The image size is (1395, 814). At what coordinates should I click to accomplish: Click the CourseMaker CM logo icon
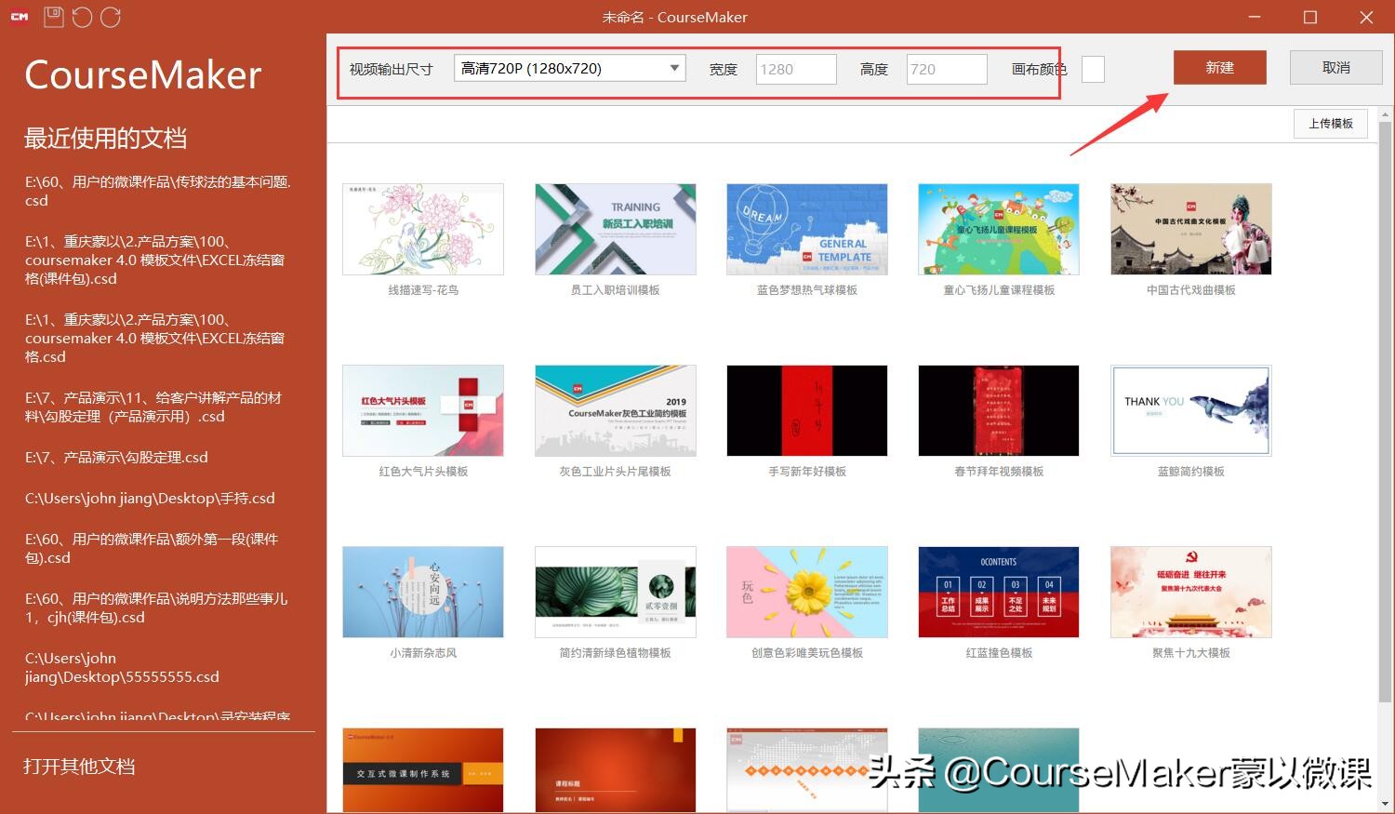[x=19, y=16]
